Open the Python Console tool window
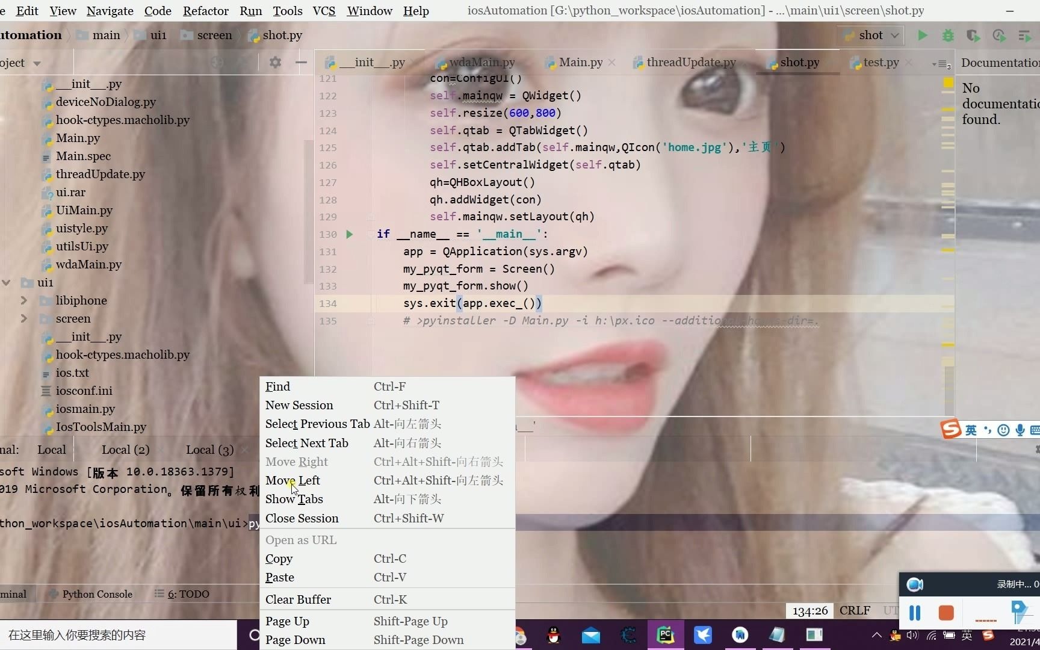The width and height of the screenshot is (1040, 650). point(90,594)
